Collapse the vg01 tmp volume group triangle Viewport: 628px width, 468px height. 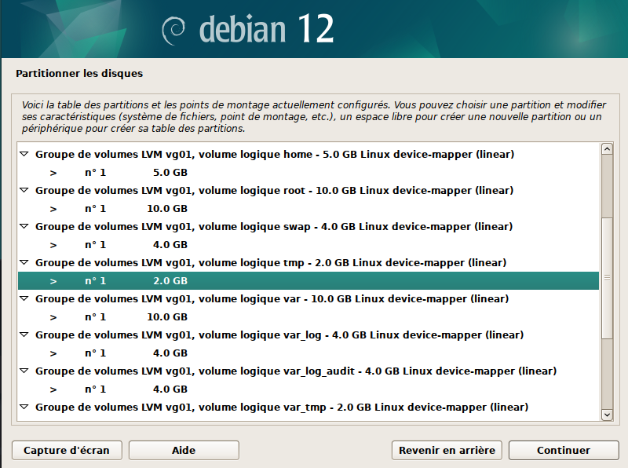24,263
